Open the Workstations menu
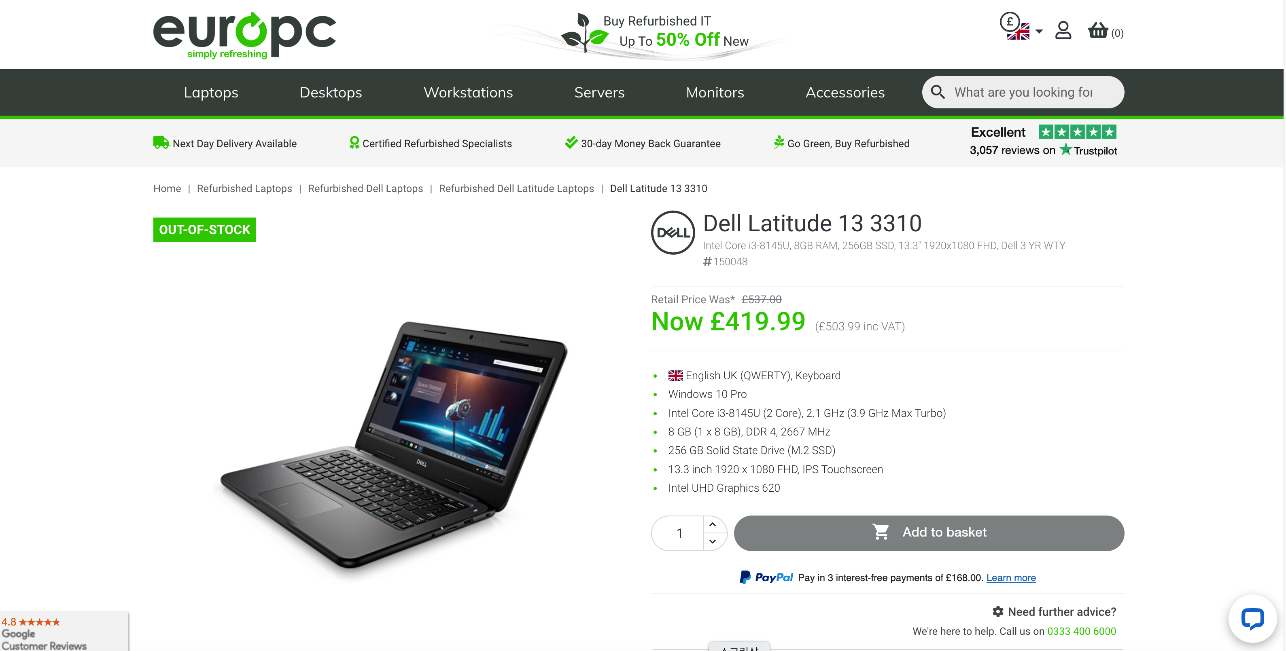The image size is (1286, 651). coord(468,92)
